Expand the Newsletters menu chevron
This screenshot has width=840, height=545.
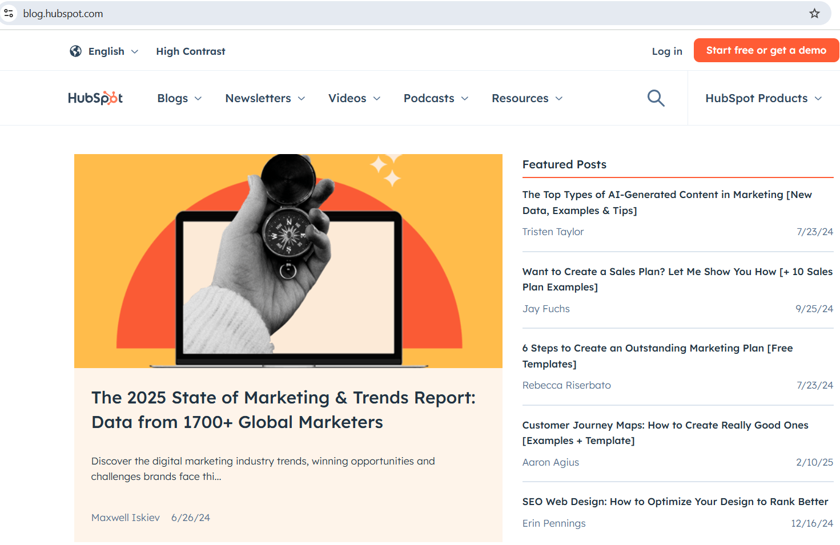302,99
